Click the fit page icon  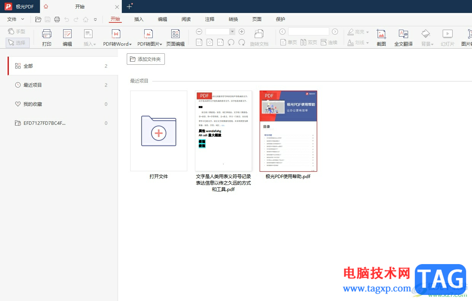[210, 42]
